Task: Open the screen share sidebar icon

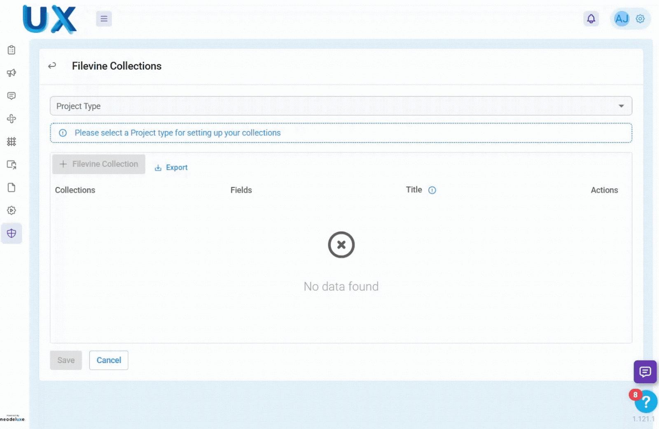Action: tap(12, 164)
